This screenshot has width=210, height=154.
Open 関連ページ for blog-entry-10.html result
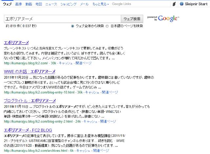(x=110, y=92)
